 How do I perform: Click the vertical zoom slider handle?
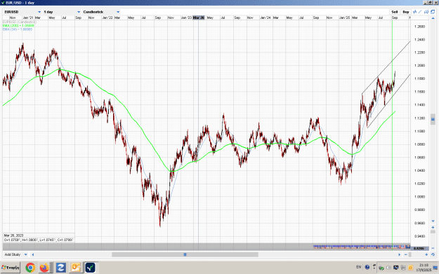[433, 232]
